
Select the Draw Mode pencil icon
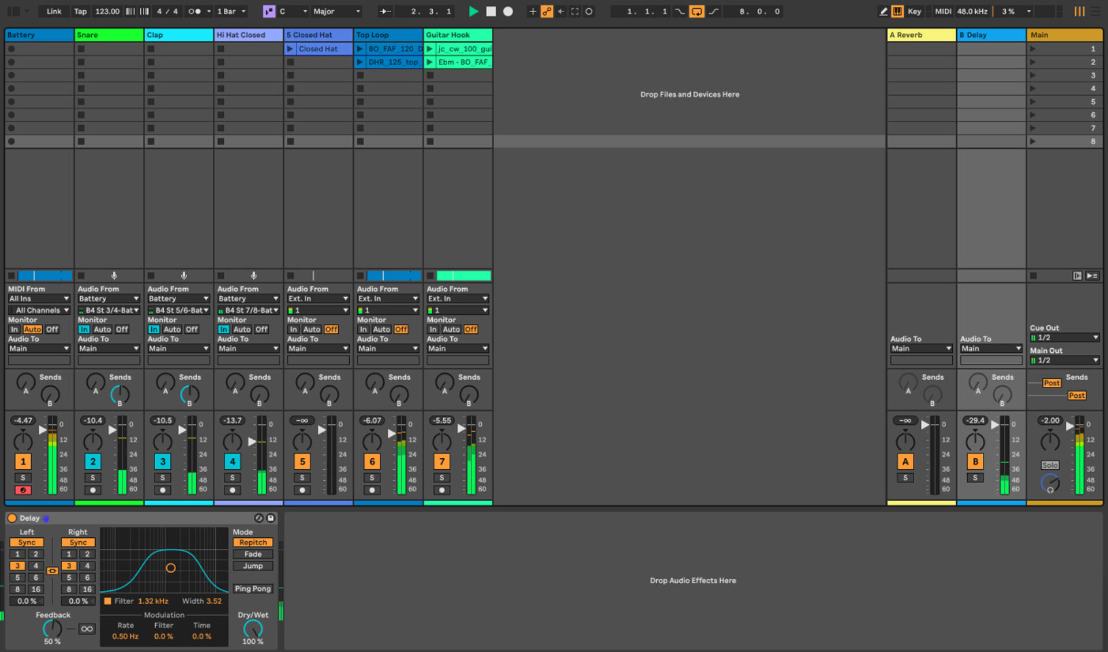(884, 11)
